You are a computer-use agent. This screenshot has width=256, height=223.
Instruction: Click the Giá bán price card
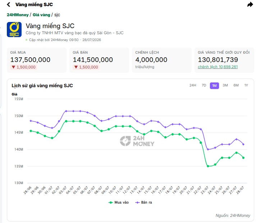99,60
